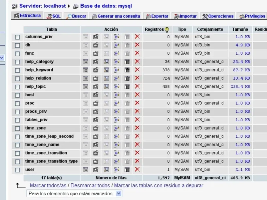Browse icon for user table
Viewport: 267px width, 200px height.
(85, 170)
